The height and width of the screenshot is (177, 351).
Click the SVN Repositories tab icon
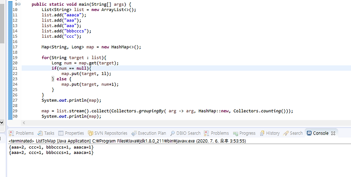tap(90, 133)
